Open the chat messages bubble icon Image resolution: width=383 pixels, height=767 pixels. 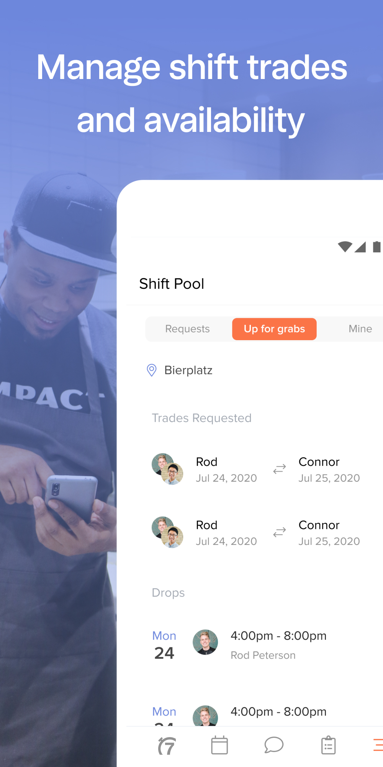click(274, 745)
